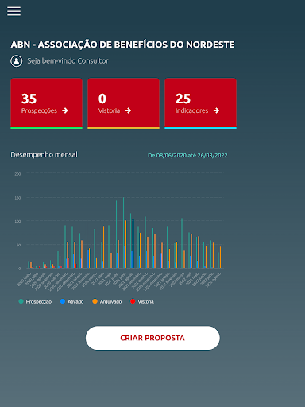Click the Prospecção legend label
The image size is (305, 407).
click(x=39, y=301)
